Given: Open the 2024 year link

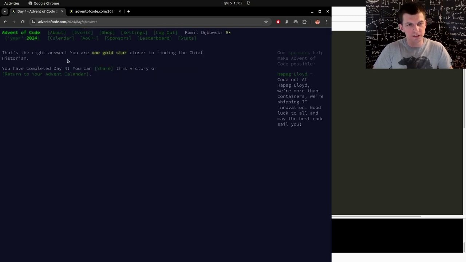Looking at the screenshot, I should pos(32,38).
